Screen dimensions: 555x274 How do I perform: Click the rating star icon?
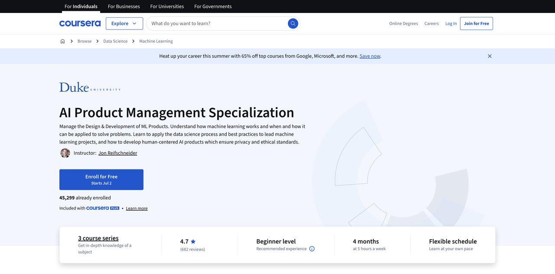(193, 241)
